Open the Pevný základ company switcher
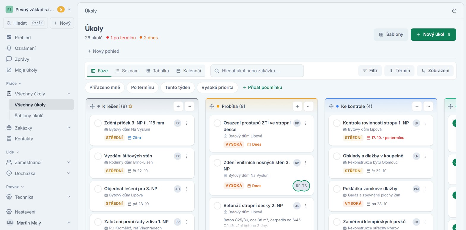The image size is (466, 230). click(39, 10)
